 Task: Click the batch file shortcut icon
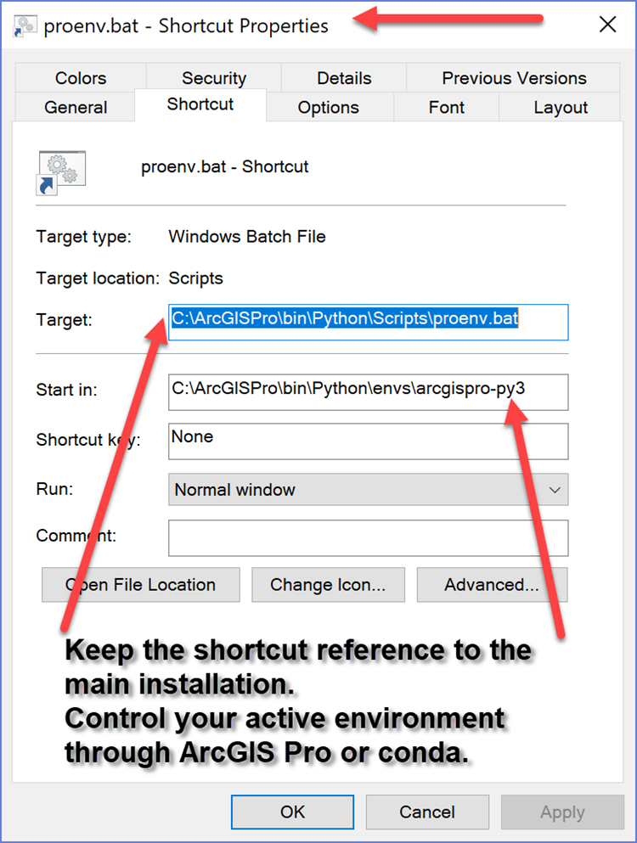click(61, 172)
